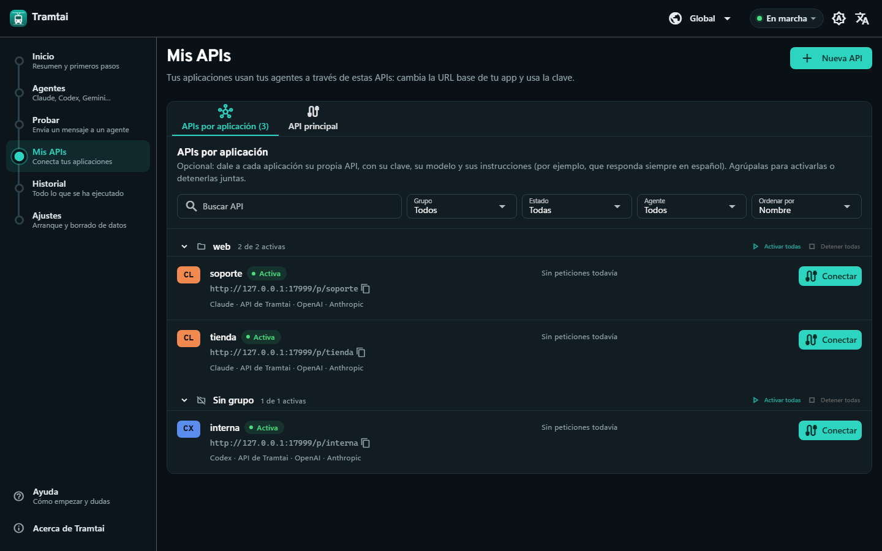Image resolution: width=882 pixels, height=551 pixels.
Task: Click the Global globe icon
Action: point(676,18)
